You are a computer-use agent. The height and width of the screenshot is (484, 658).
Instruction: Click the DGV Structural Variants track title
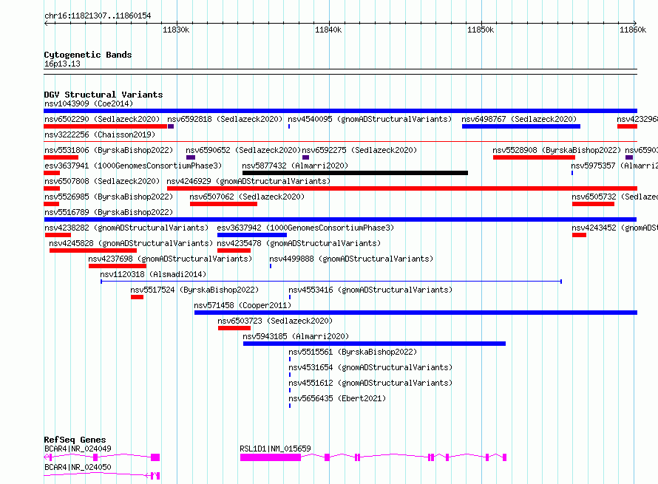(x=104, y=95)
